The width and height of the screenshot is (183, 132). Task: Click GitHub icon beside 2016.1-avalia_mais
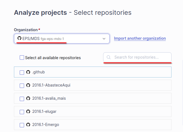[28, 98]
